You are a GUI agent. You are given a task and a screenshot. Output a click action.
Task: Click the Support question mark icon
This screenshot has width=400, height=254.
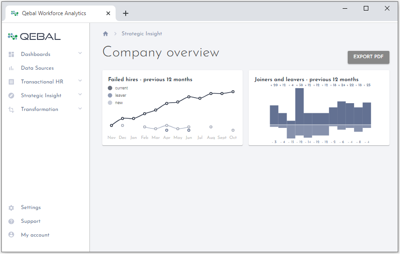[x=11, y=221]
